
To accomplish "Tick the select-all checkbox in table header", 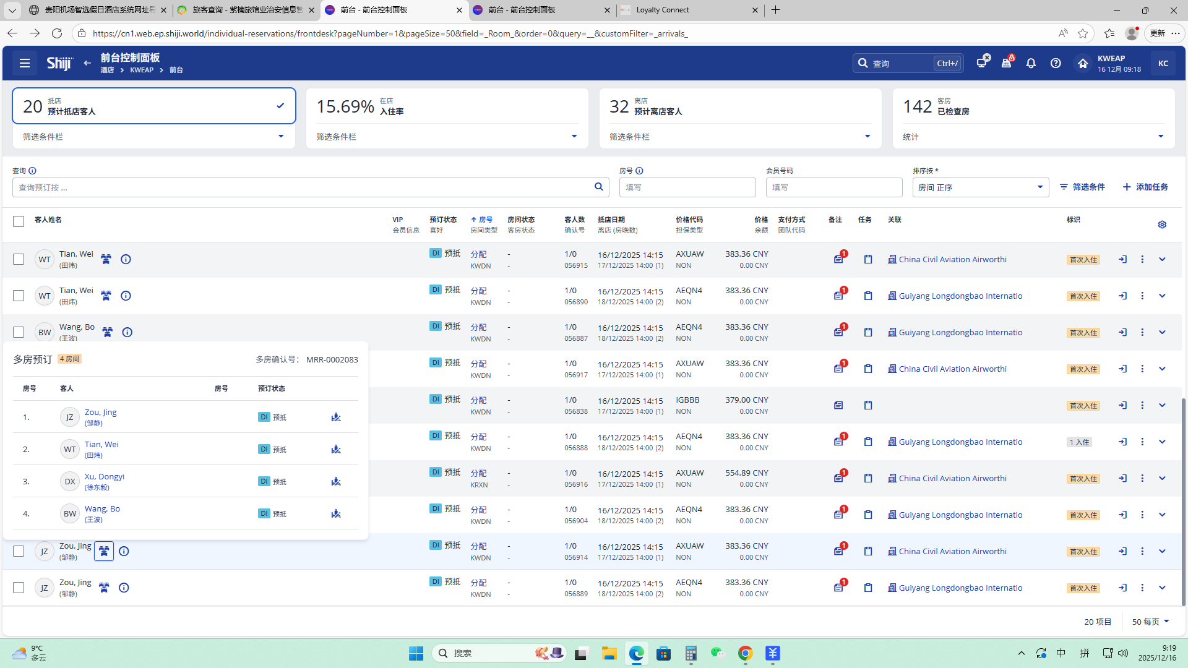I will (x=19, y=221).
